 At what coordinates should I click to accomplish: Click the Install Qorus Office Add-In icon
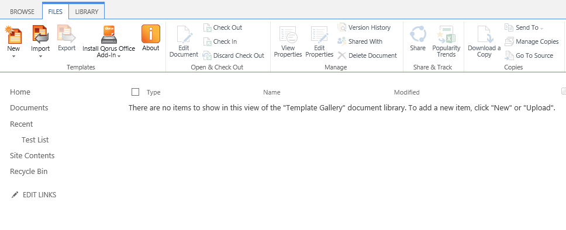109,34
